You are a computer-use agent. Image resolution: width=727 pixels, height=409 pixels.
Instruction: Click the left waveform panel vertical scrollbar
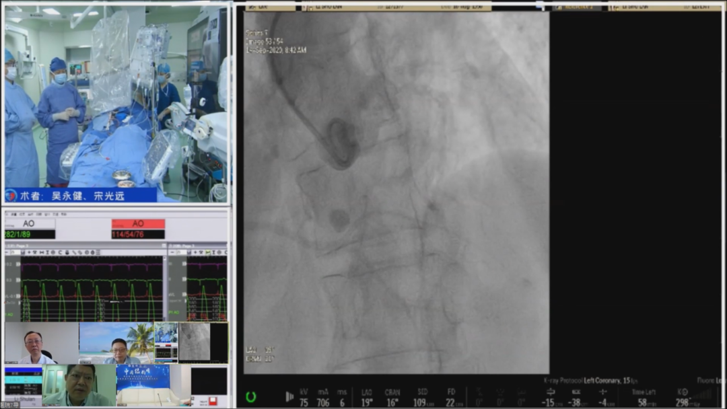[x=165, y=288]
